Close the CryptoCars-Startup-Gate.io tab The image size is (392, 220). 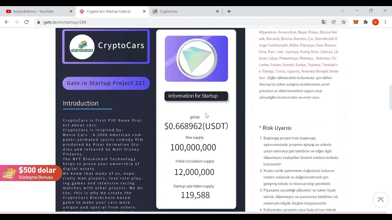tap(144, 11)
